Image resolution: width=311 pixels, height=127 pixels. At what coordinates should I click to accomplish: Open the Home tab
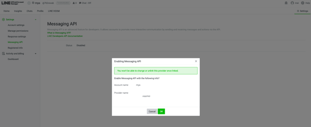click(7, 11)
